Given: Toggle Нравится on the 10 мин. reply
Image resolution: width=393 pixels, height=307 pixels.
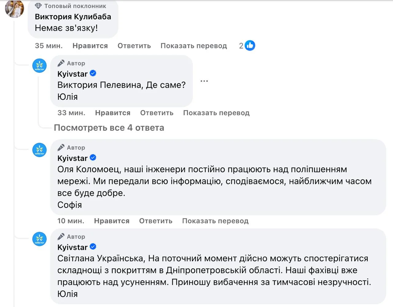Looking at the screenshot, I should tap(112, 221).
